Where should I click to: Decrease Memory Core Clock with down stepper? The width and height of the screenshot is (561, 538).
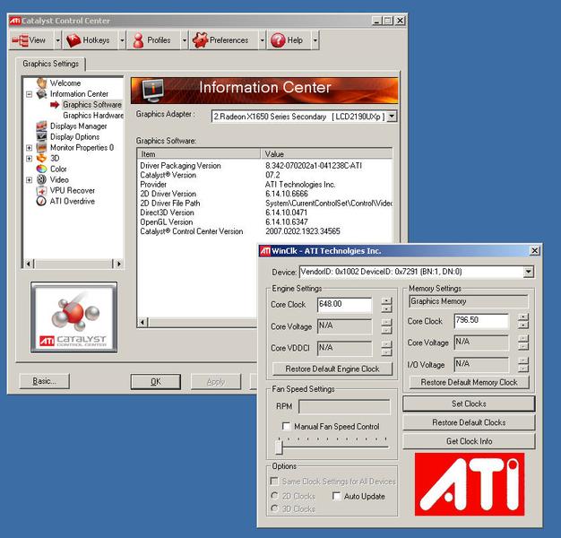523,325
